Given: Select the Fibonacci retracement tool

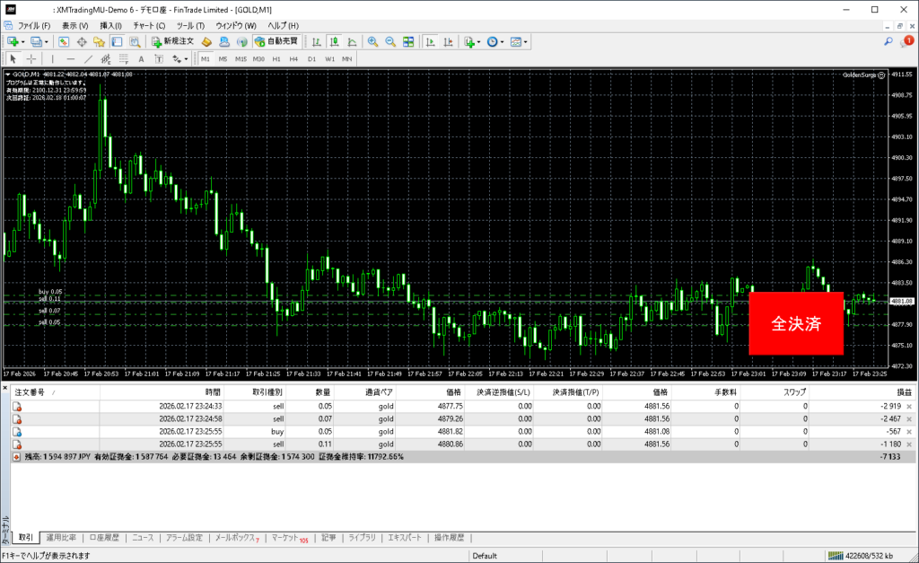Looking at the screenshot, I should (x=123, y=59).
